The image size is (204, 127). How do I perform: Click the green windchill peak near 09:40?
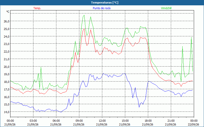(x=84, y=15)
